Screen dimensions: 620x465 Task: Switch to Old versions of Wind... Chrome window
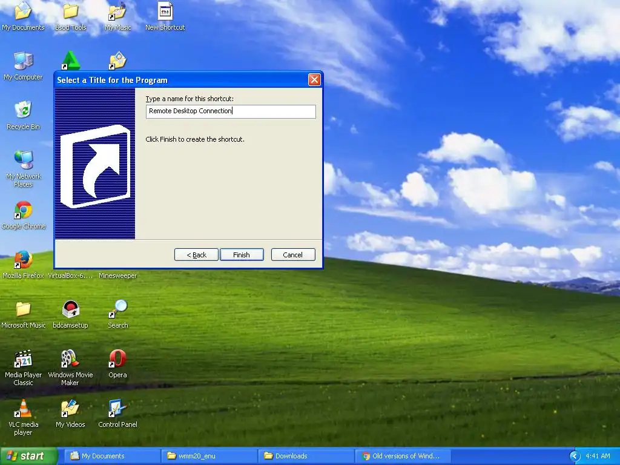click(403, 456)
